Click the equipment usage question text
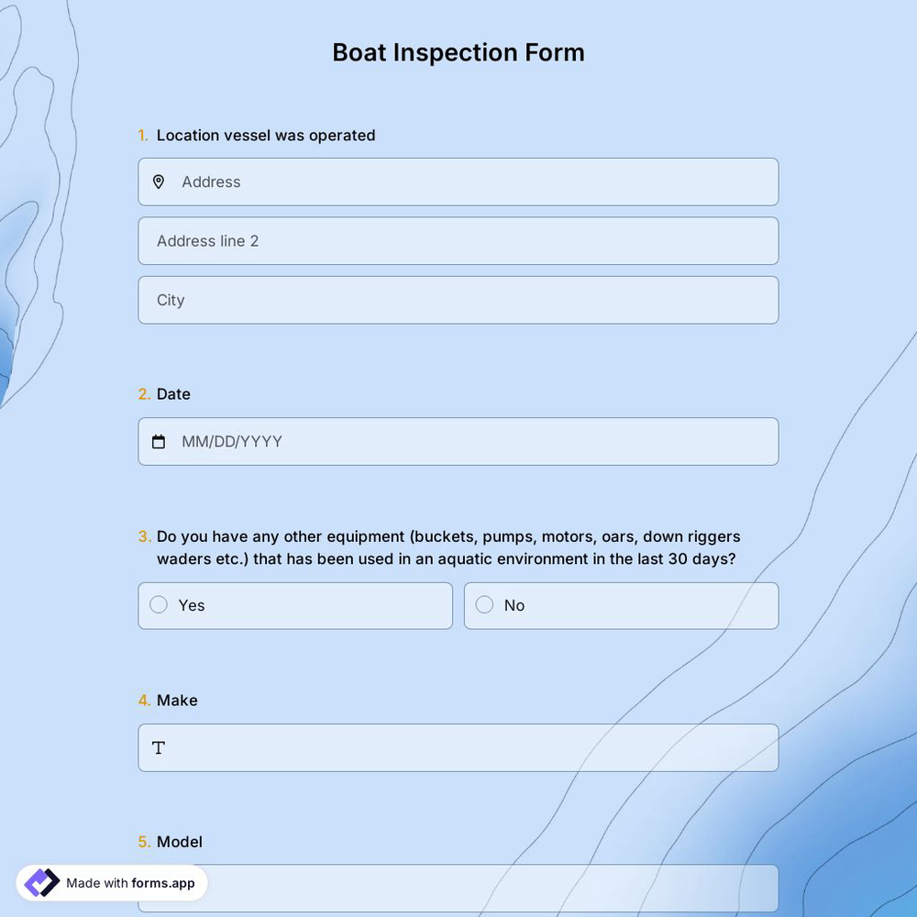 449,547
